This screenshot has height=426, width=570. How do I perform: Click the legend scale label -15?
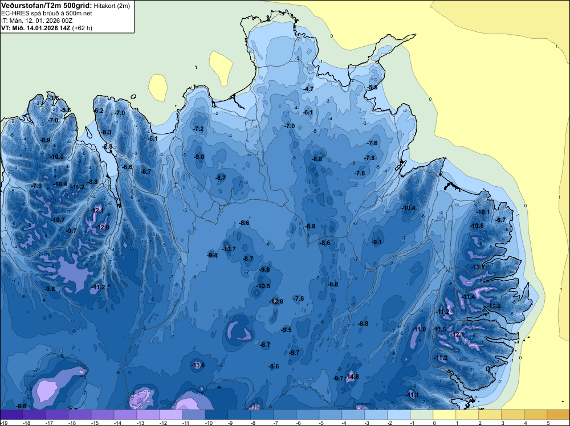[95, 423]
